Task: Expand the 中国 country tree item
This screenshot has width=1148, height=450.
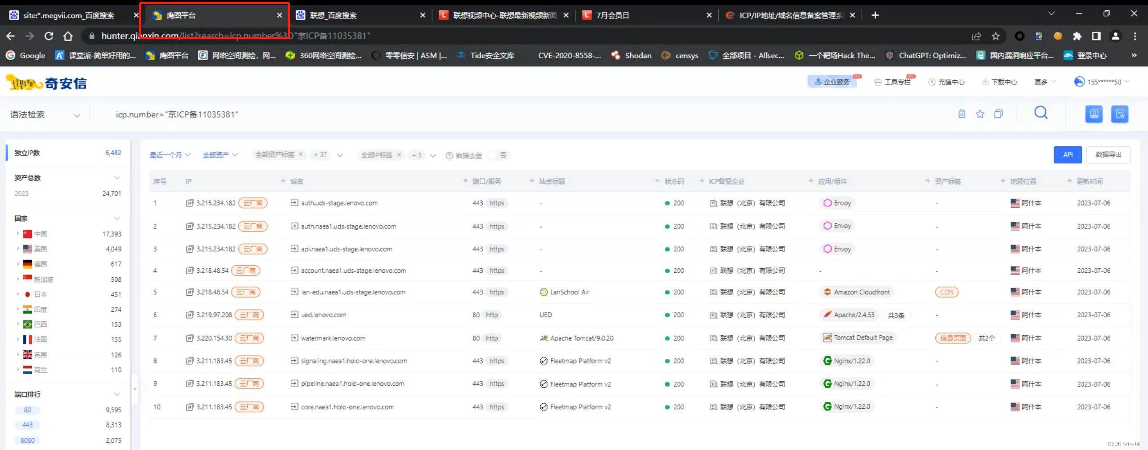Action: 18,234
